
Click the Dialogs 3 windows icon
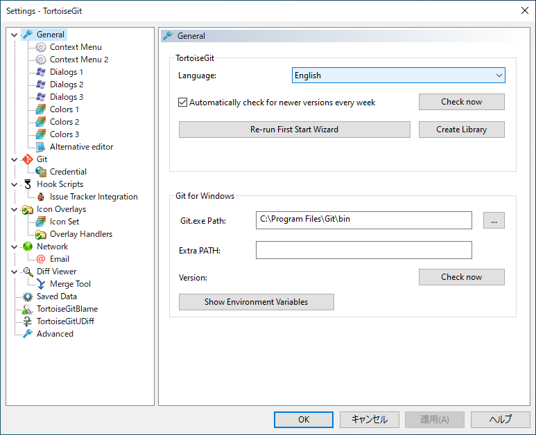[41, 97]
